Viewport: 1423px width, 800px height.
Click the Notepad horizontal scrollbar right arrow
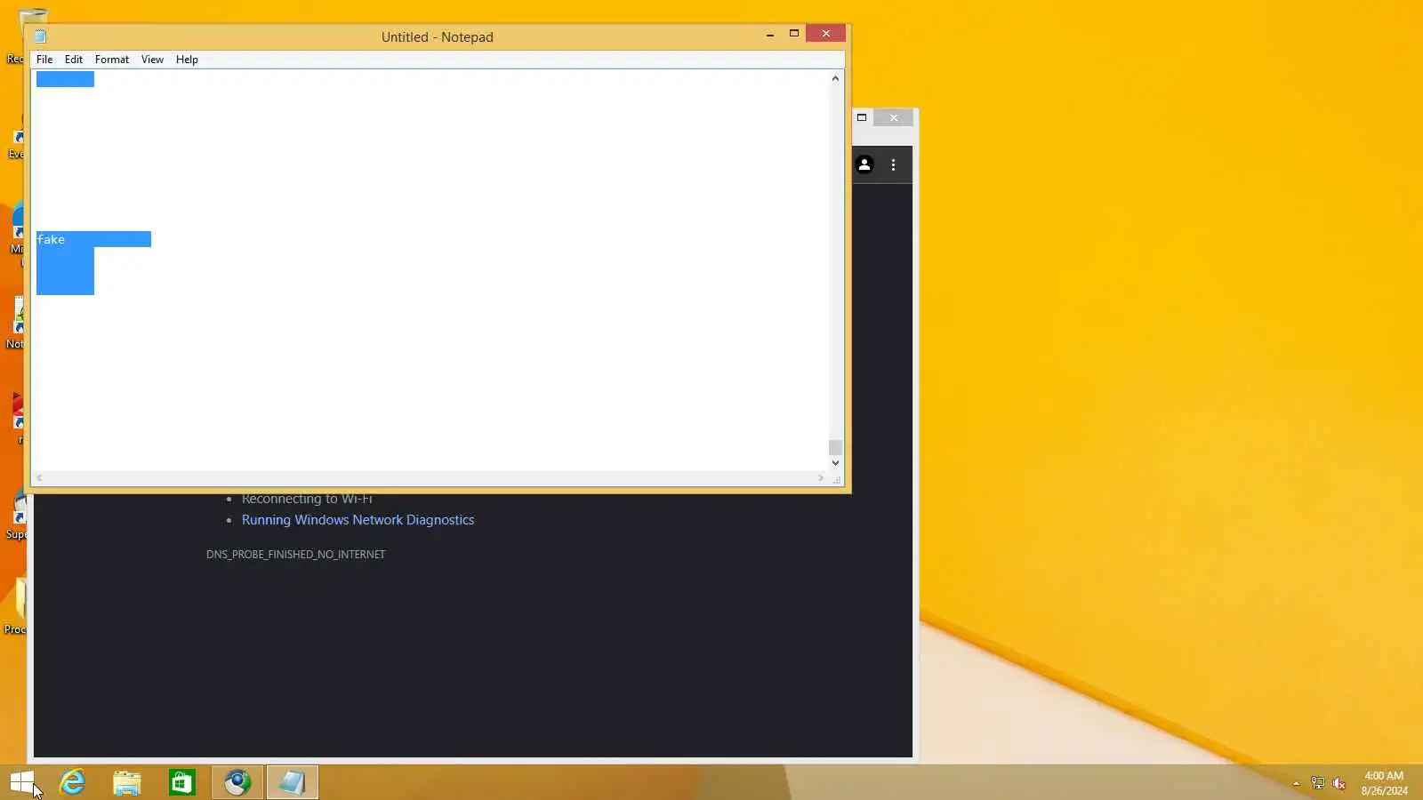tap(821, 478)
